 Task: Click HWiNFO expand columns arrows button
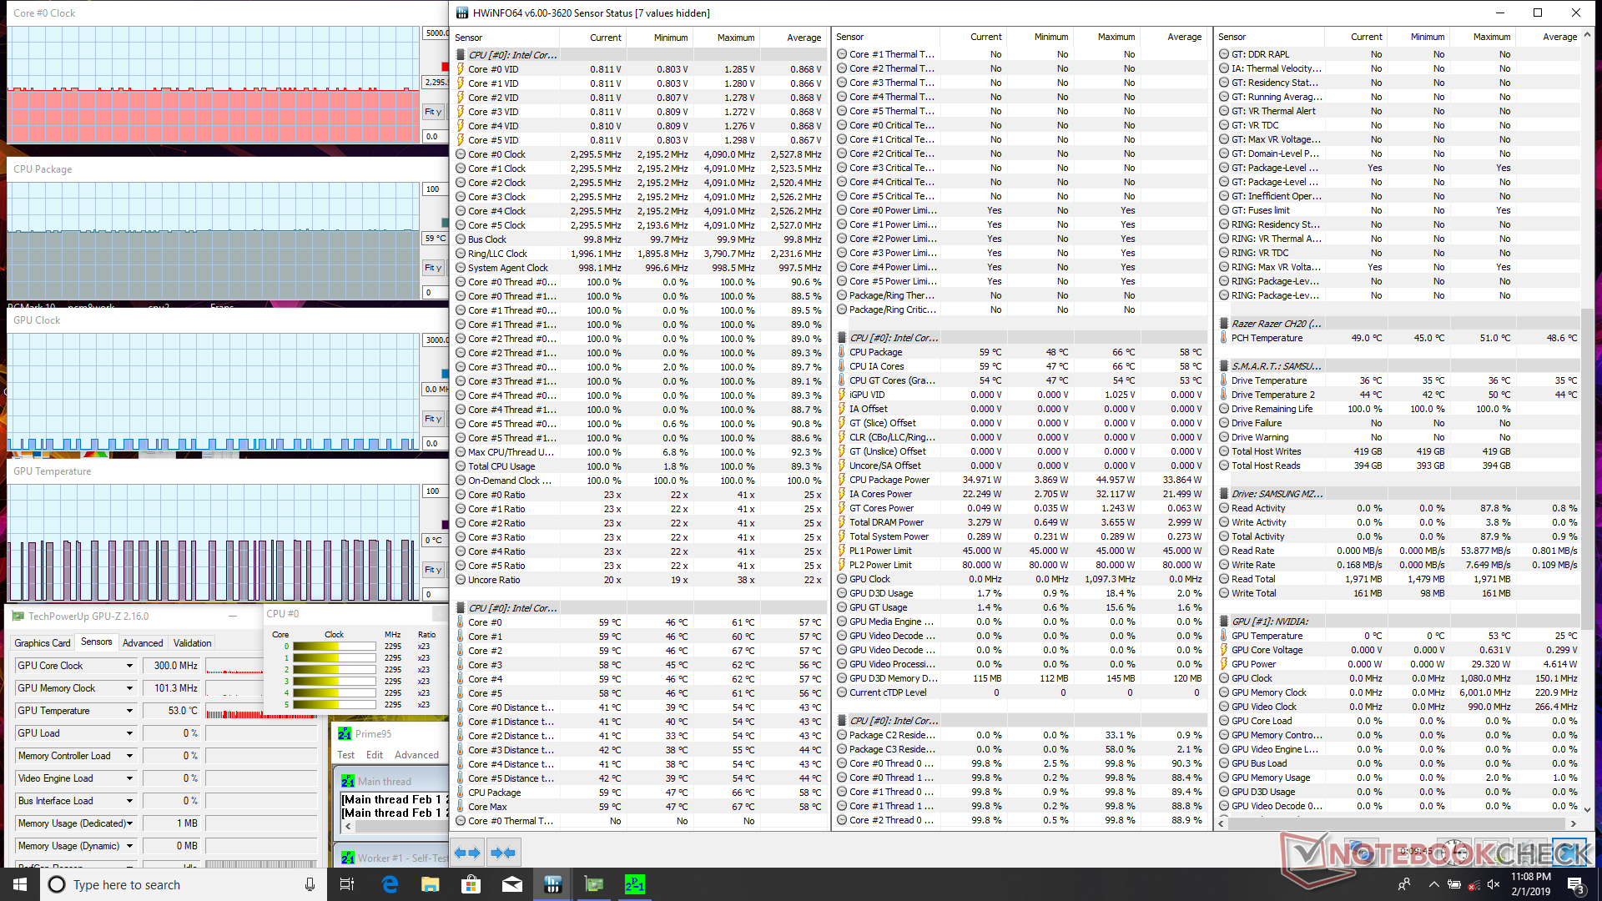[x=467, y=853]
